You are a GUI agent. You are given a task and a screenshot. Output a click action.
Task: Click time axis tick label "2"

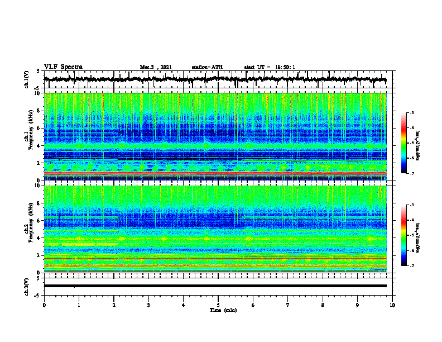pyautogui.click(x=114, y=305)
